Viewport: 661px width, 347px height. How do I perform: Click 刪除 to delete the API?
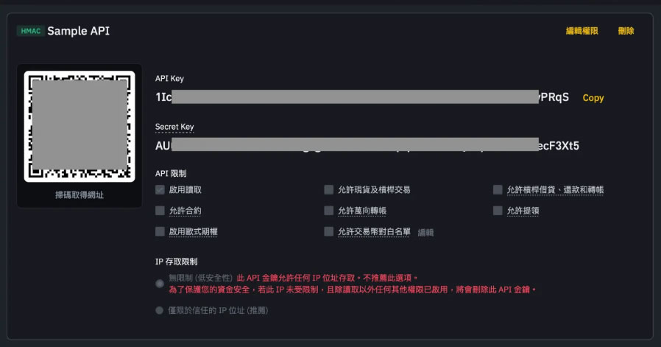click(x=626, y=31)
